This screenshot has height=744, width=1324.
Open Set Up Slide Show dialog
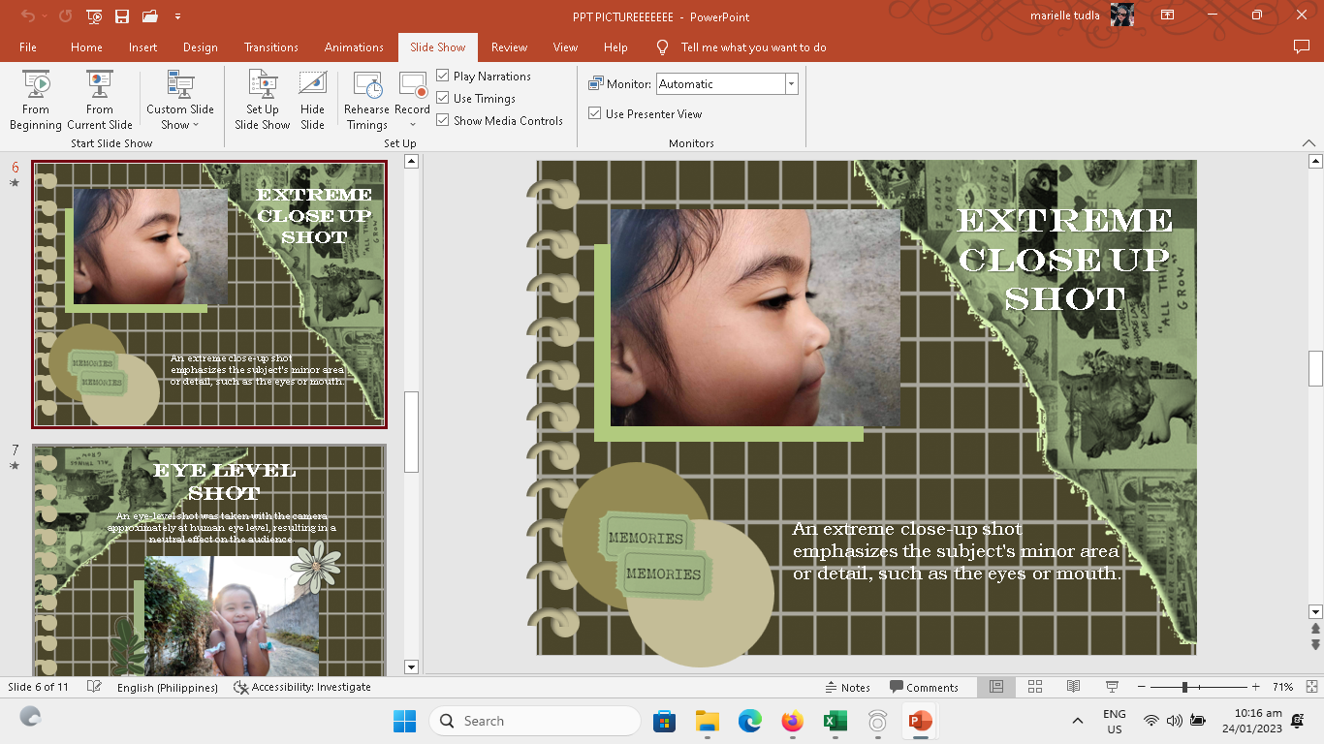[262, 100]
